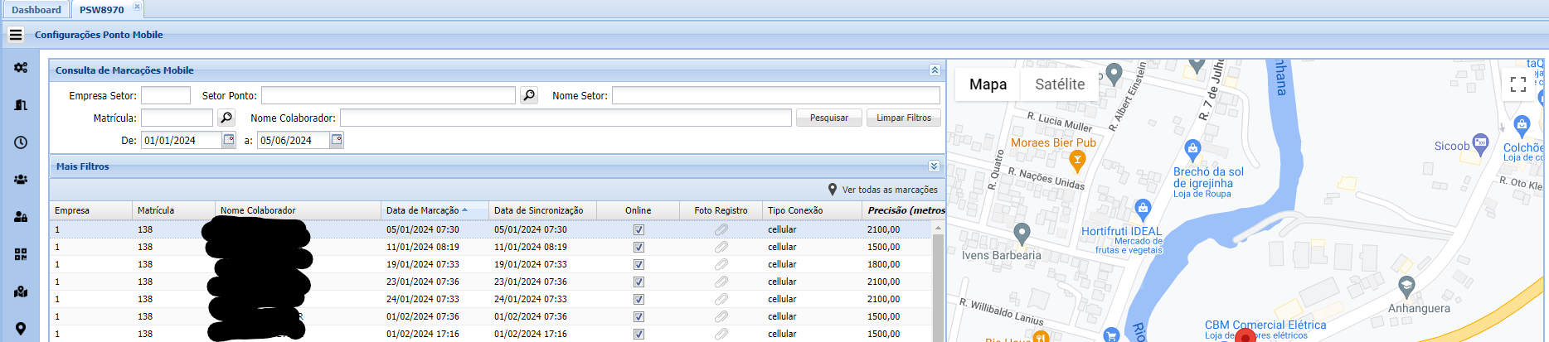The image size is (1549, 342).
Task: Switch map to Satélite view
Action: (1059, 84)
